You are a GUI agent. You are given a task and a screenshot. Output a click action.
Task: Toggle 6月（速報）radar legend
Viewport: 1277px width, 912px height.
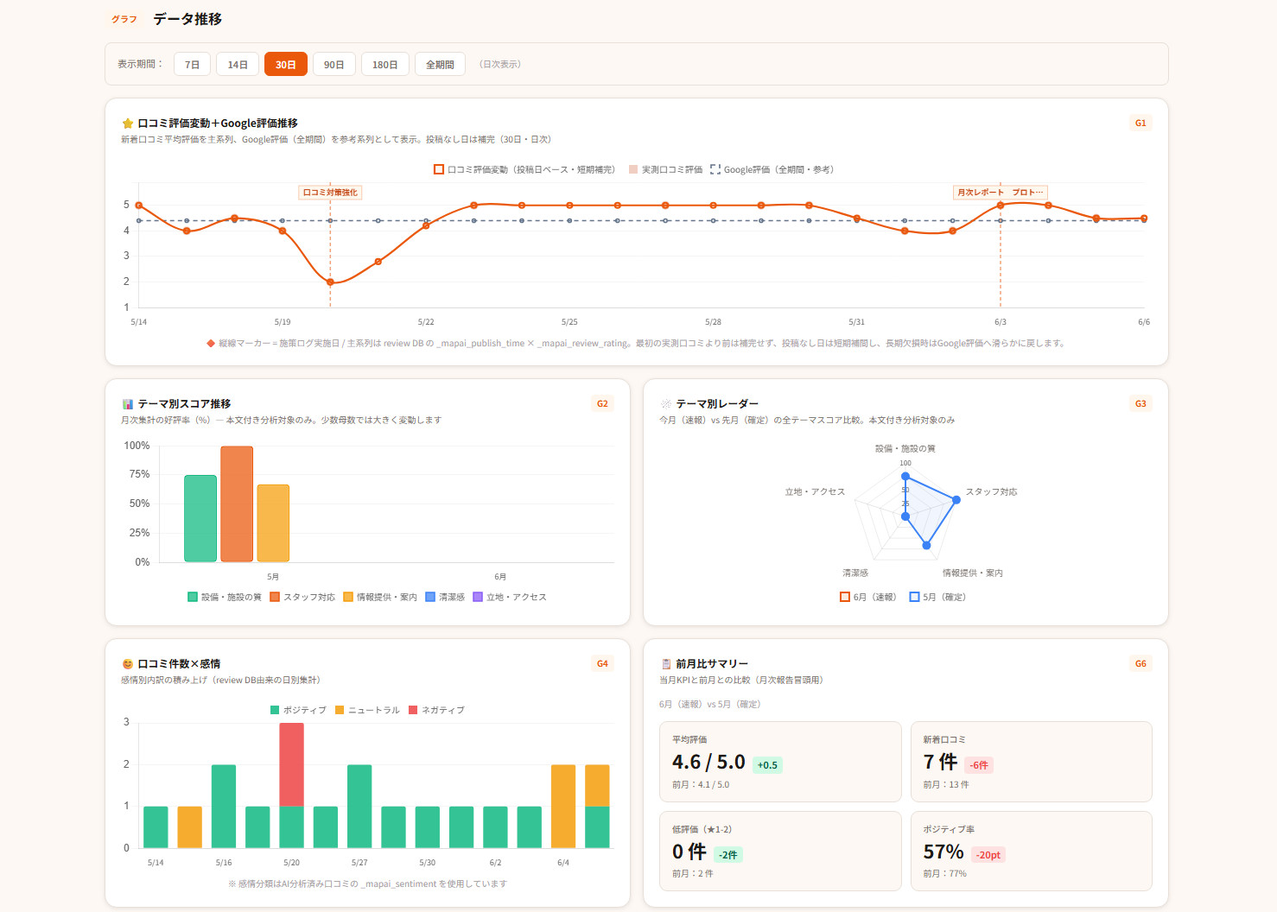868,598
